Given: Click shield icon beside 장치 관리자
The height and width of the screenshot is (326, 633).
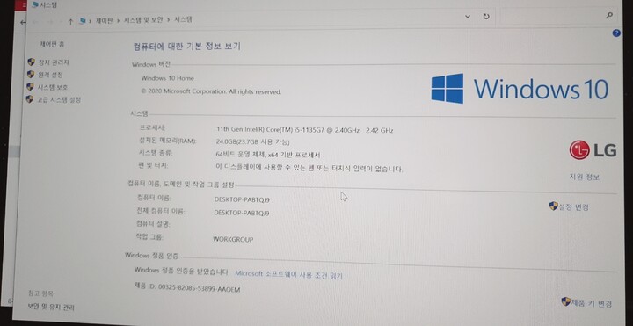Looking at the screenshot, I should [x=31, y=62].
